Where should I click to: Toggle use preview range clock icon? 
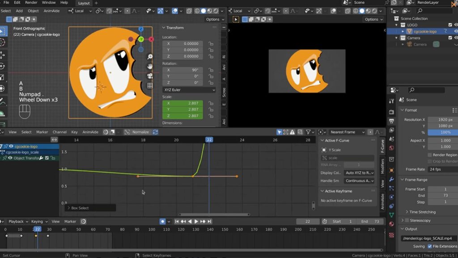(325, 221)
